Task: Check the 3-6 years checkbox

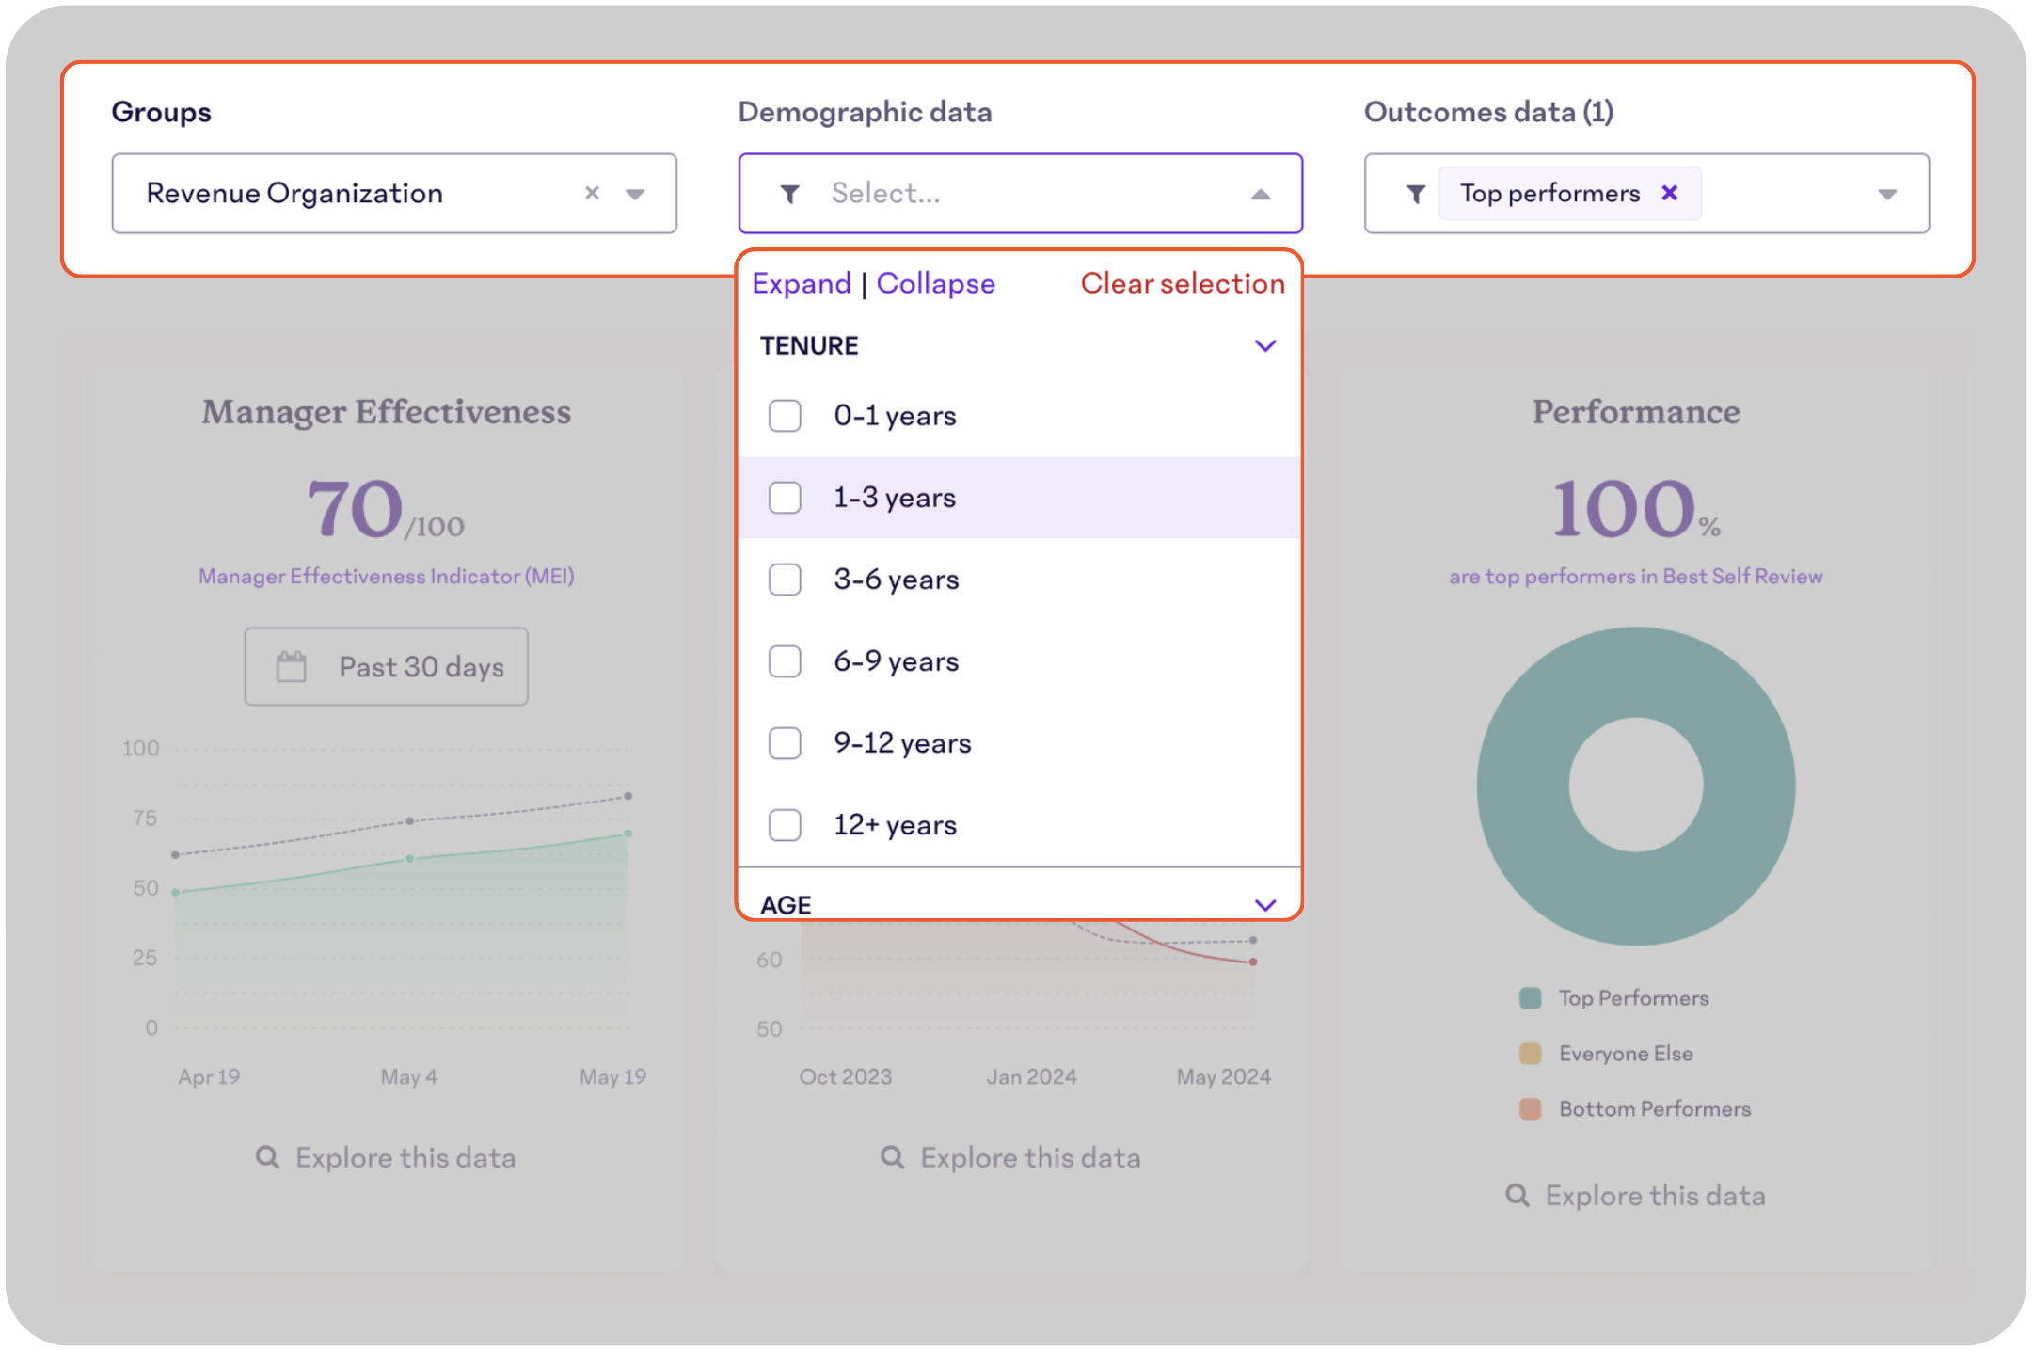Action: [x=785, y=580]
